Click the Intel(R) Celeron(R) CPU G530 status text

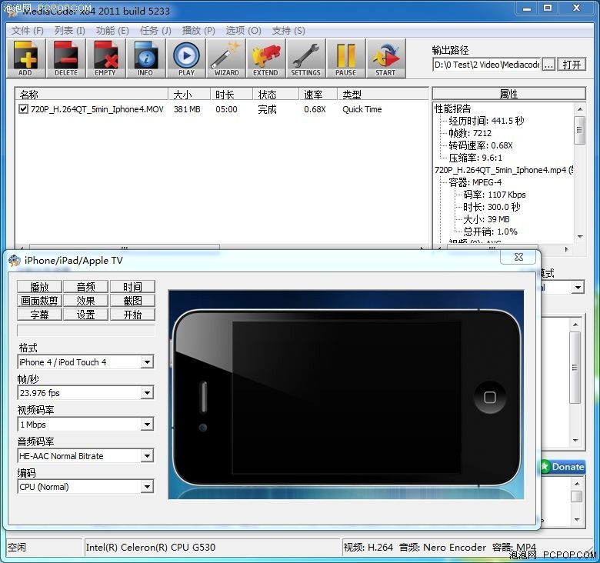[150, 548]
